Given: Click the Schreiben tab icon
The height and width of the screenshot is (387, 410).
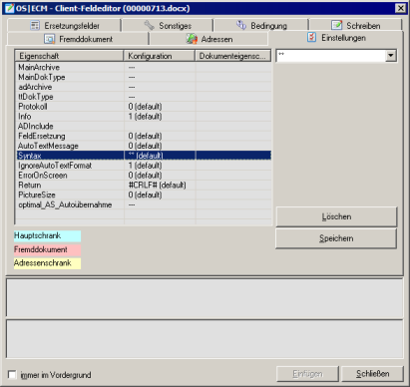Looking at the screenshot, I should (x=336, y=25).
